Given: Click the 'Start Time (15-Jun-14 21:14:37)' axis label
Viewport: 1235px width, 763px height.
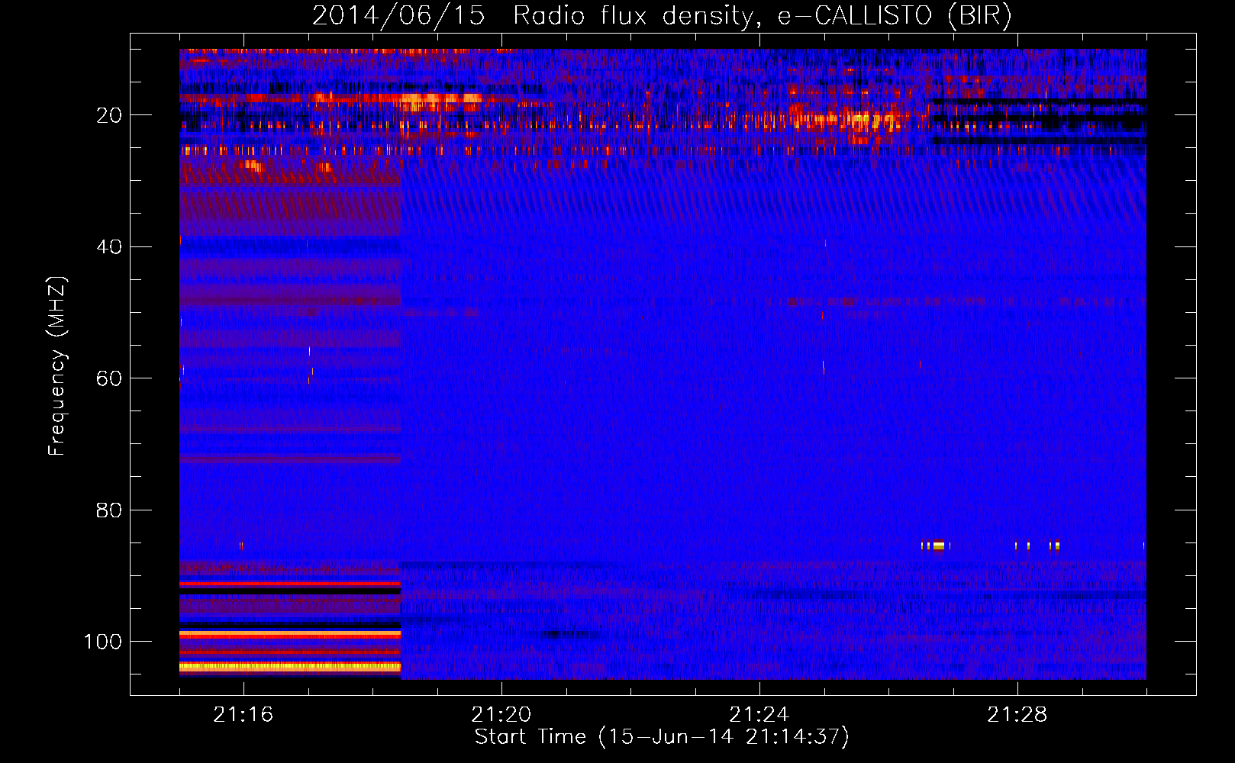Looking at the screenshot, I should coord(662,736).
